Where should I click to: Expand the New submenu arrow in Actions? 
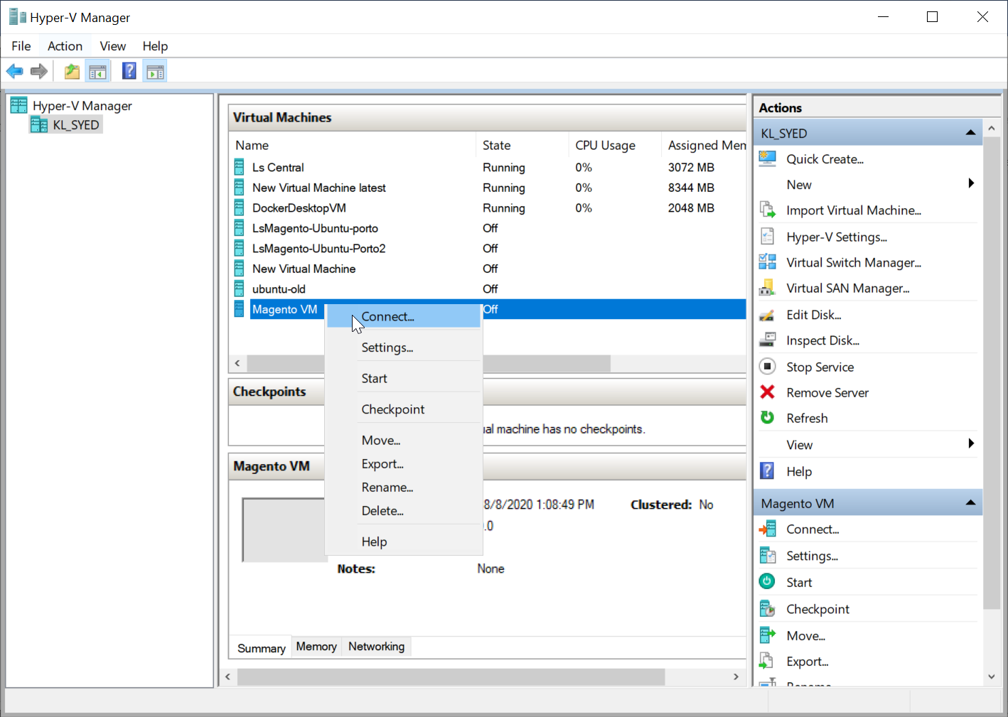tap(971, 184)
